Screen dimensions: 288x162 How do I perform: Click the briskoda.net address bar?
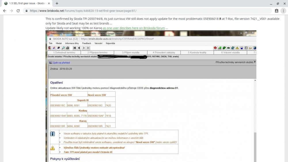147,11
